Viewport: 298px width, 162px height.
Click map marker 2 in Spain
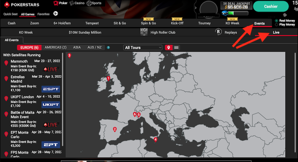coord(115,129)
